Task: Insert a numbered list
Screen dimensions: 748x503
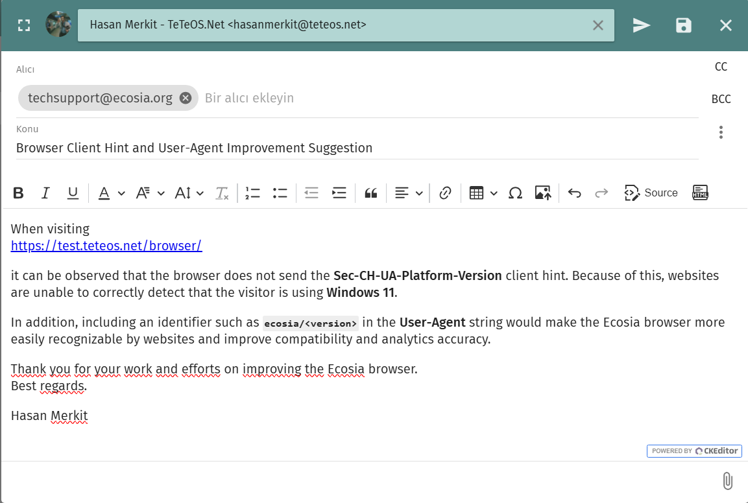Action: pos(252,193)
